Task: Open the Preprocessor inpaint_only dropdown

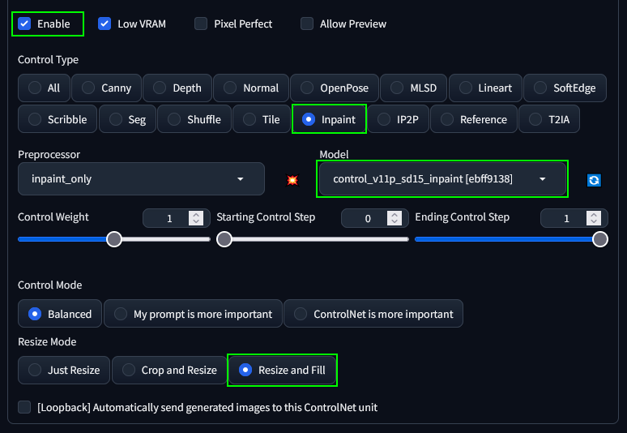Action: coord(141,179)
